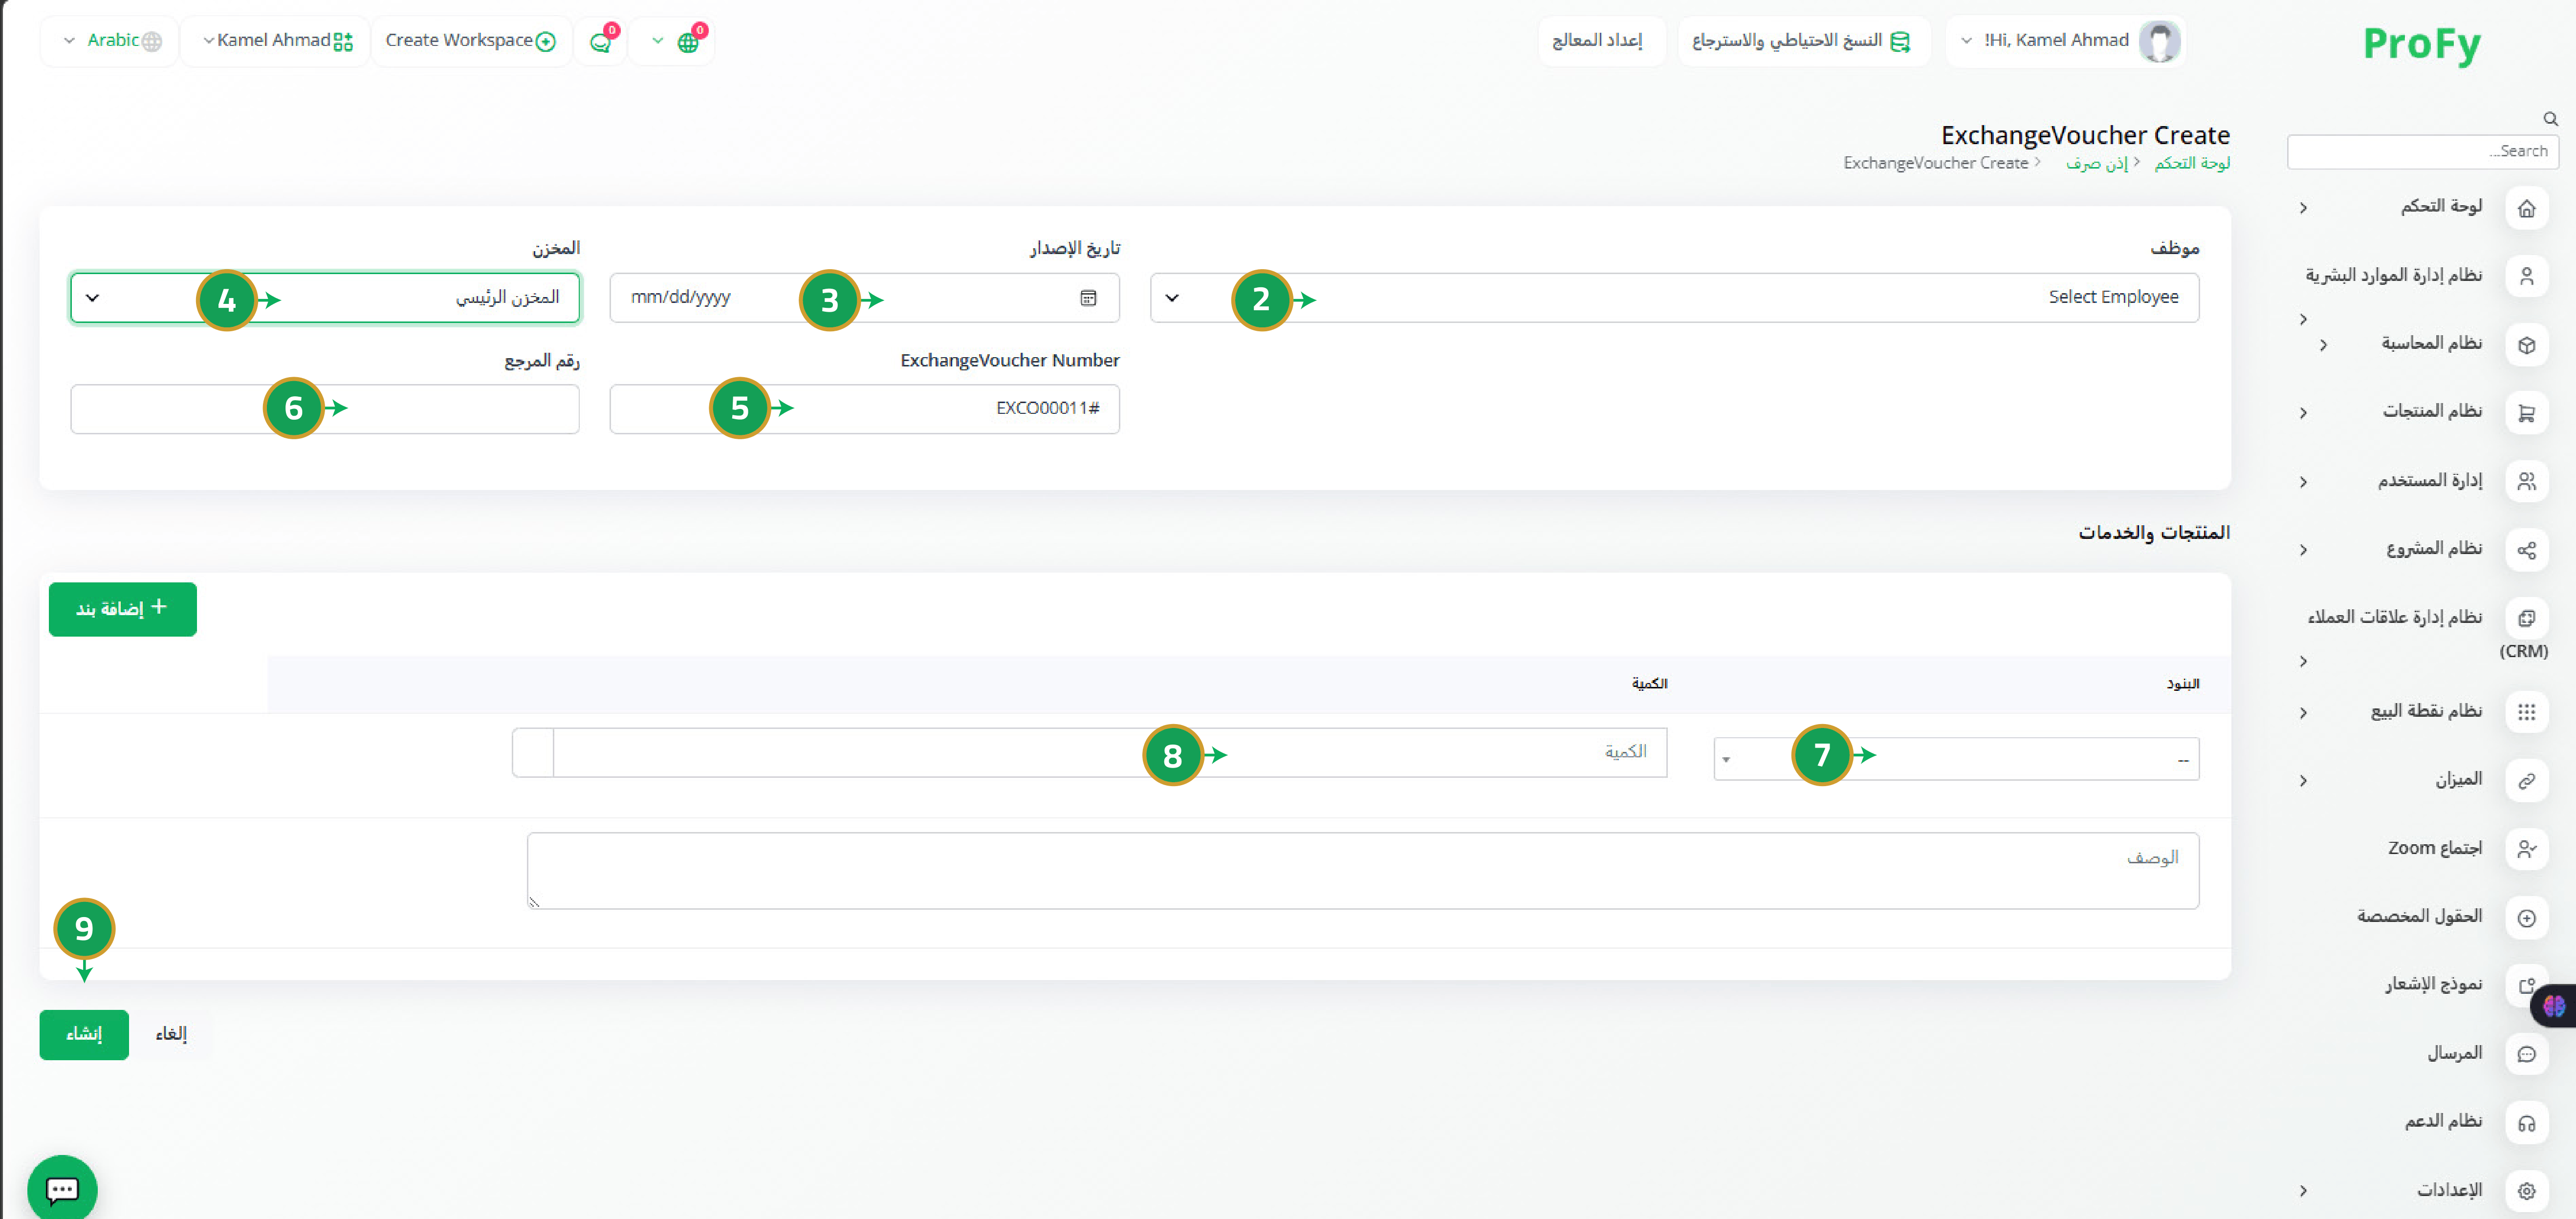This screenshot has height=1219, width=2576.
Task: Open the project system share icon
Action: tap(2526, 550)
